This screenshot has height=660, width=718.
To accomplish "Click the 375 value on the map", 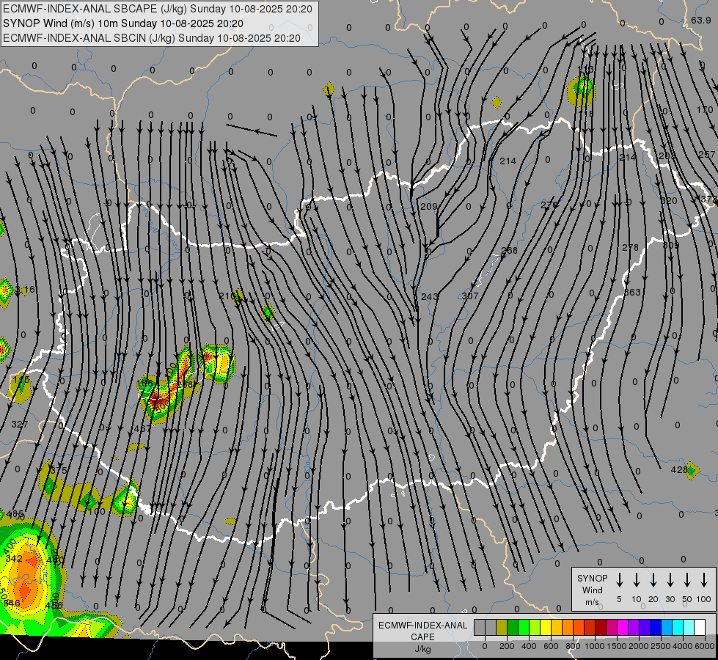I will pos(59,470).
